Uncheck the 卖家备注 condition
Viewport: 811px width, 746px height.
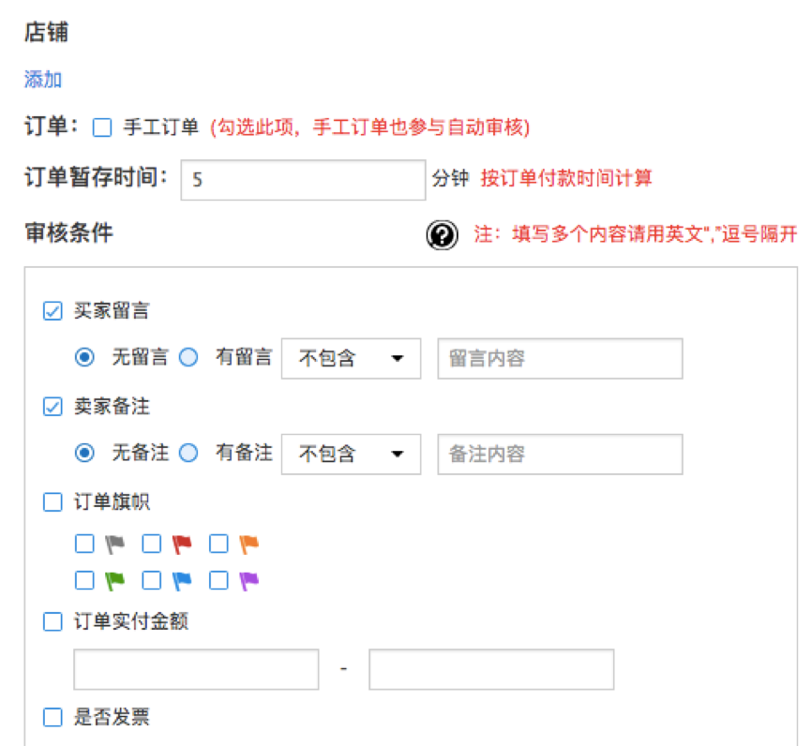click(53, 407)
